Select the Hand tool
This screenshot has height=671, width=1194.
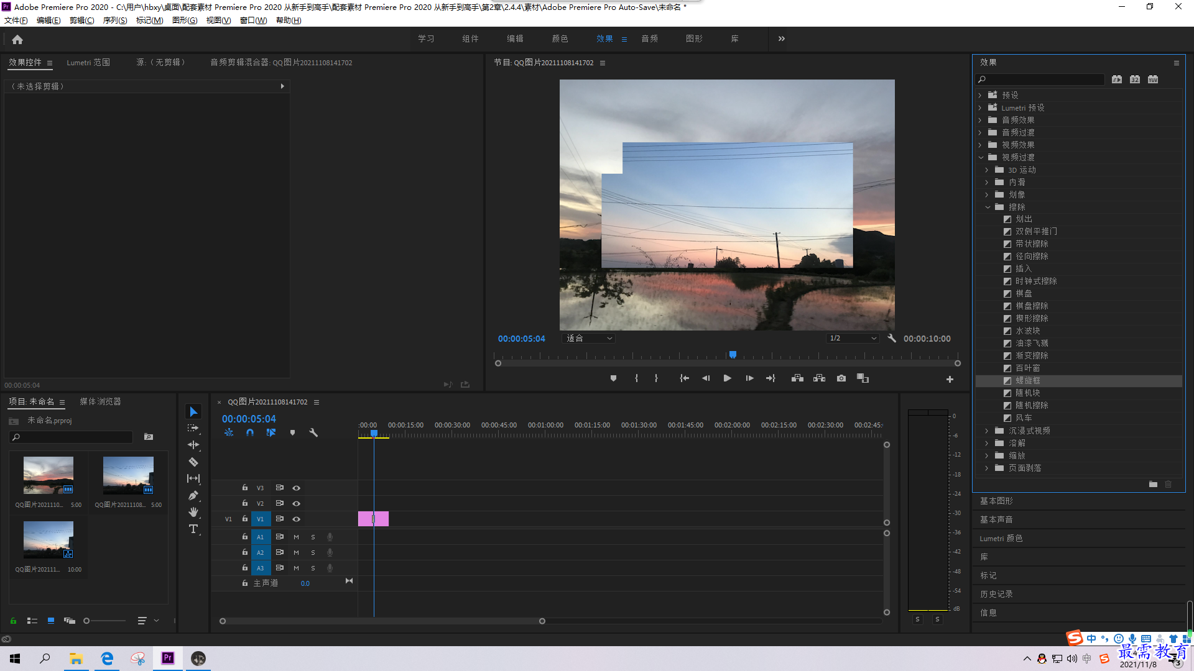193,512
